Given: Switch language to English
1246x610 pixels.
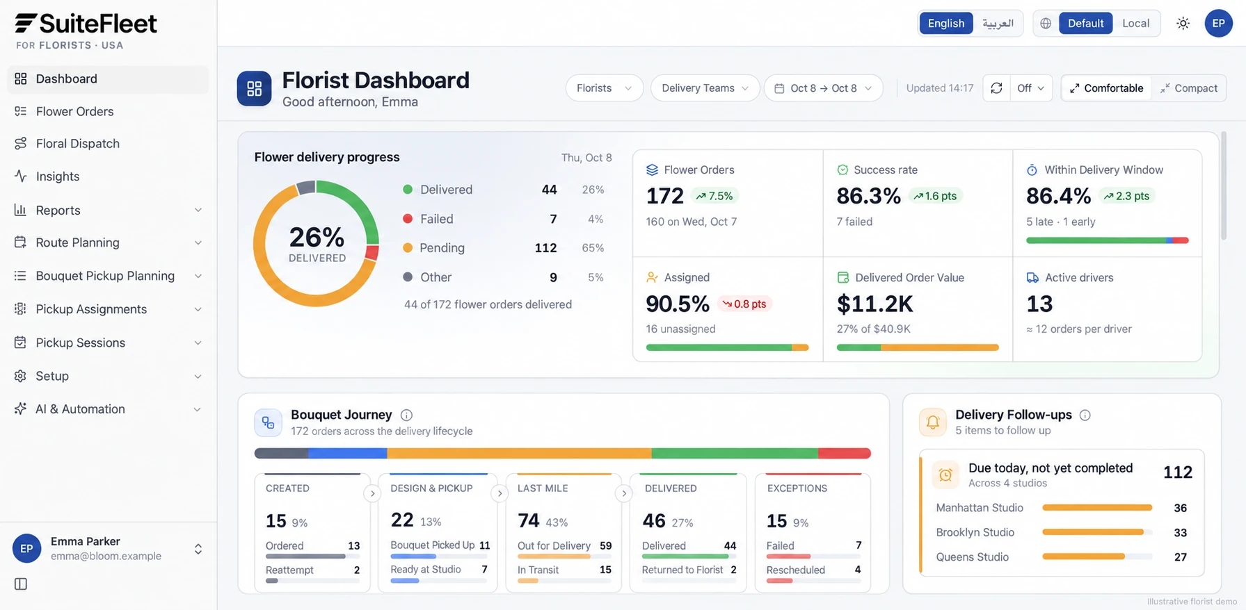Looking at the screenshot, I should [x=946, y=24].
